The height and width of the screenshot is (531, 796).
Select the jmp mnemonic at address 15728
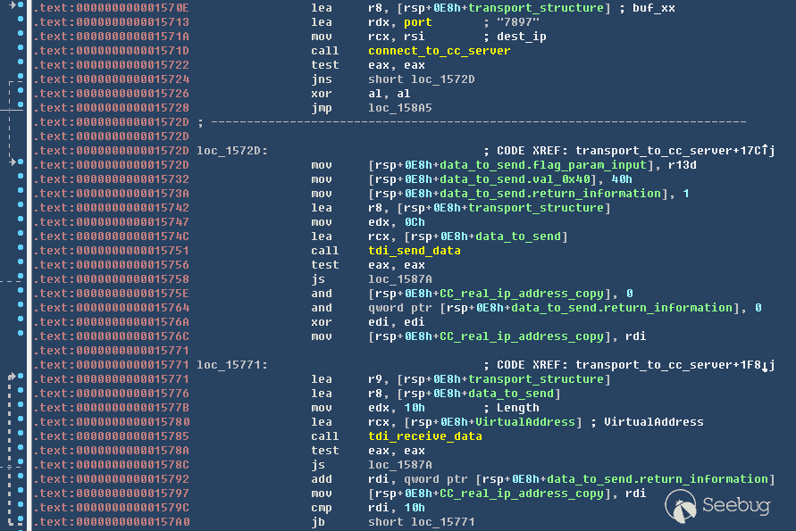(322, 107)
